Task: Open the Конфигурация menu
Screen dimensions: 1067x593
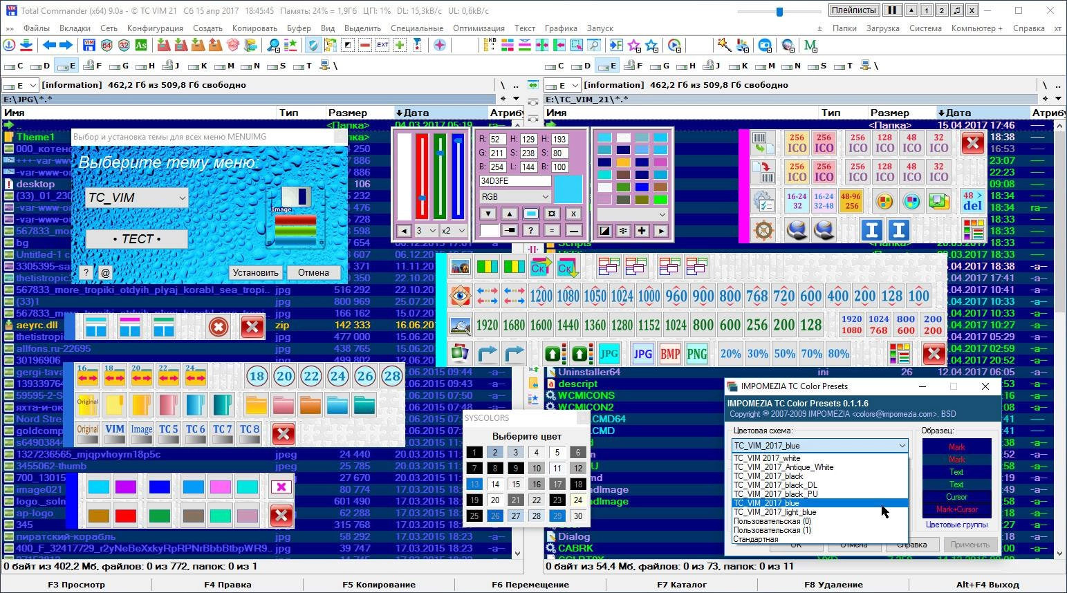Action: pyautogui.click(x=155, y=28)
